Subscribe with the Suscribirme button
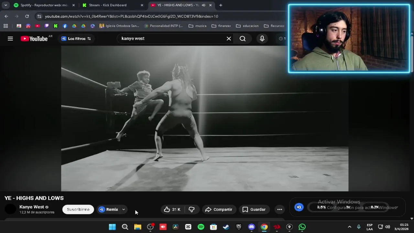 point(78,209)
